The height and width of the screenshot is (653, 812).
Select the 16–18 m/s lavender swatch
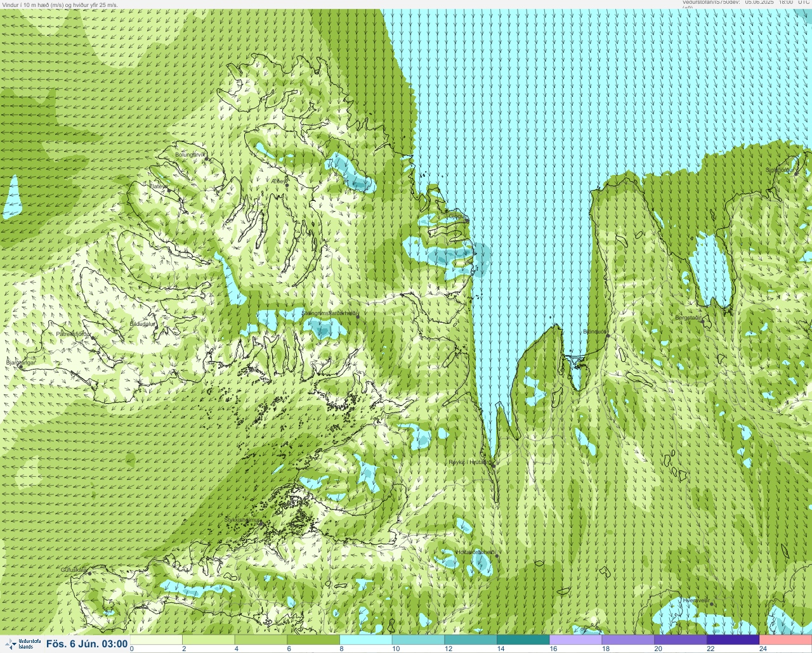575,640
